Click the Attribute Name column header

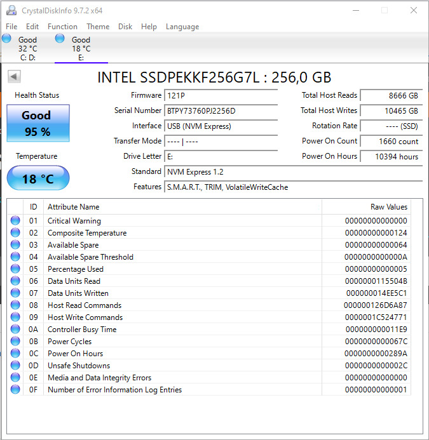[182, 207]
